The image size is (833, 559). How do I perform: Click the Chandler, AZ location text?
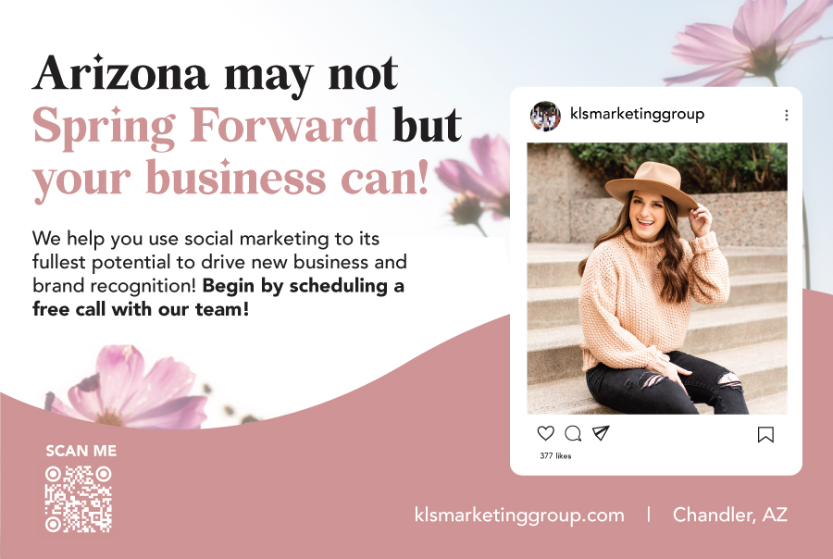(x=730, y=515)
